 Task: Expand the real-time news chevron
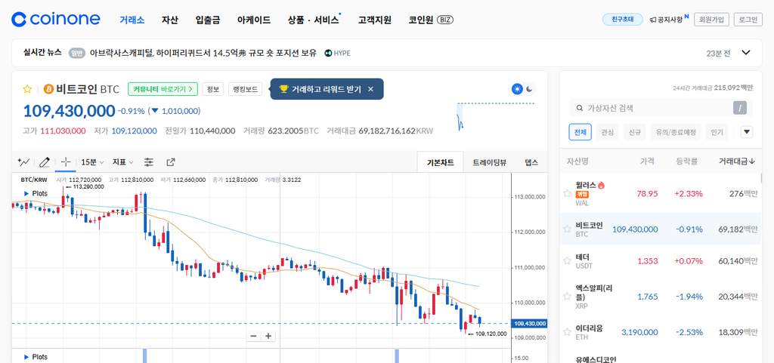click(x=746, y=53)
